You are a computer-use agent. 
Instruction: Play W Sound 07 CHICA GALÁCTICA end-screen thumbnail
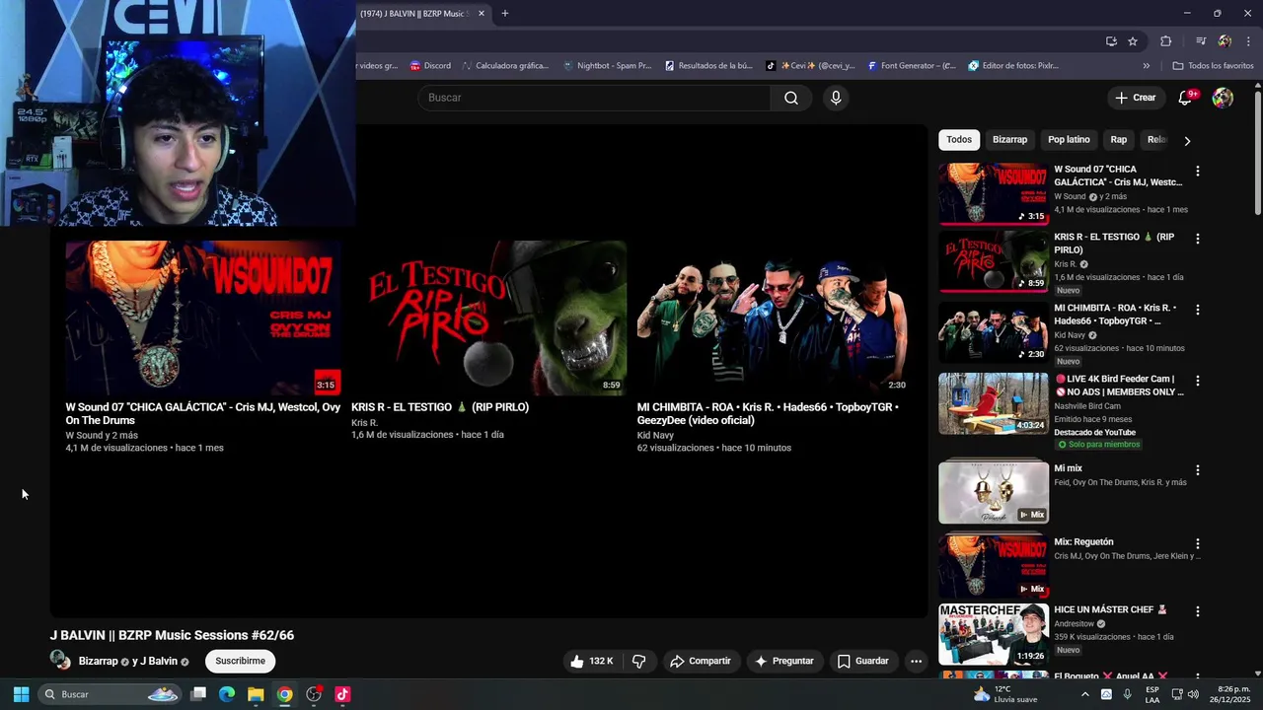[203, 318]
